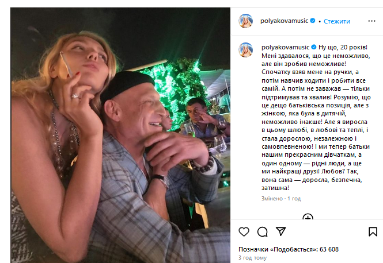Click the Стежити follow link
This screenshot has width=383, height=263.
[x=337, y=21]
